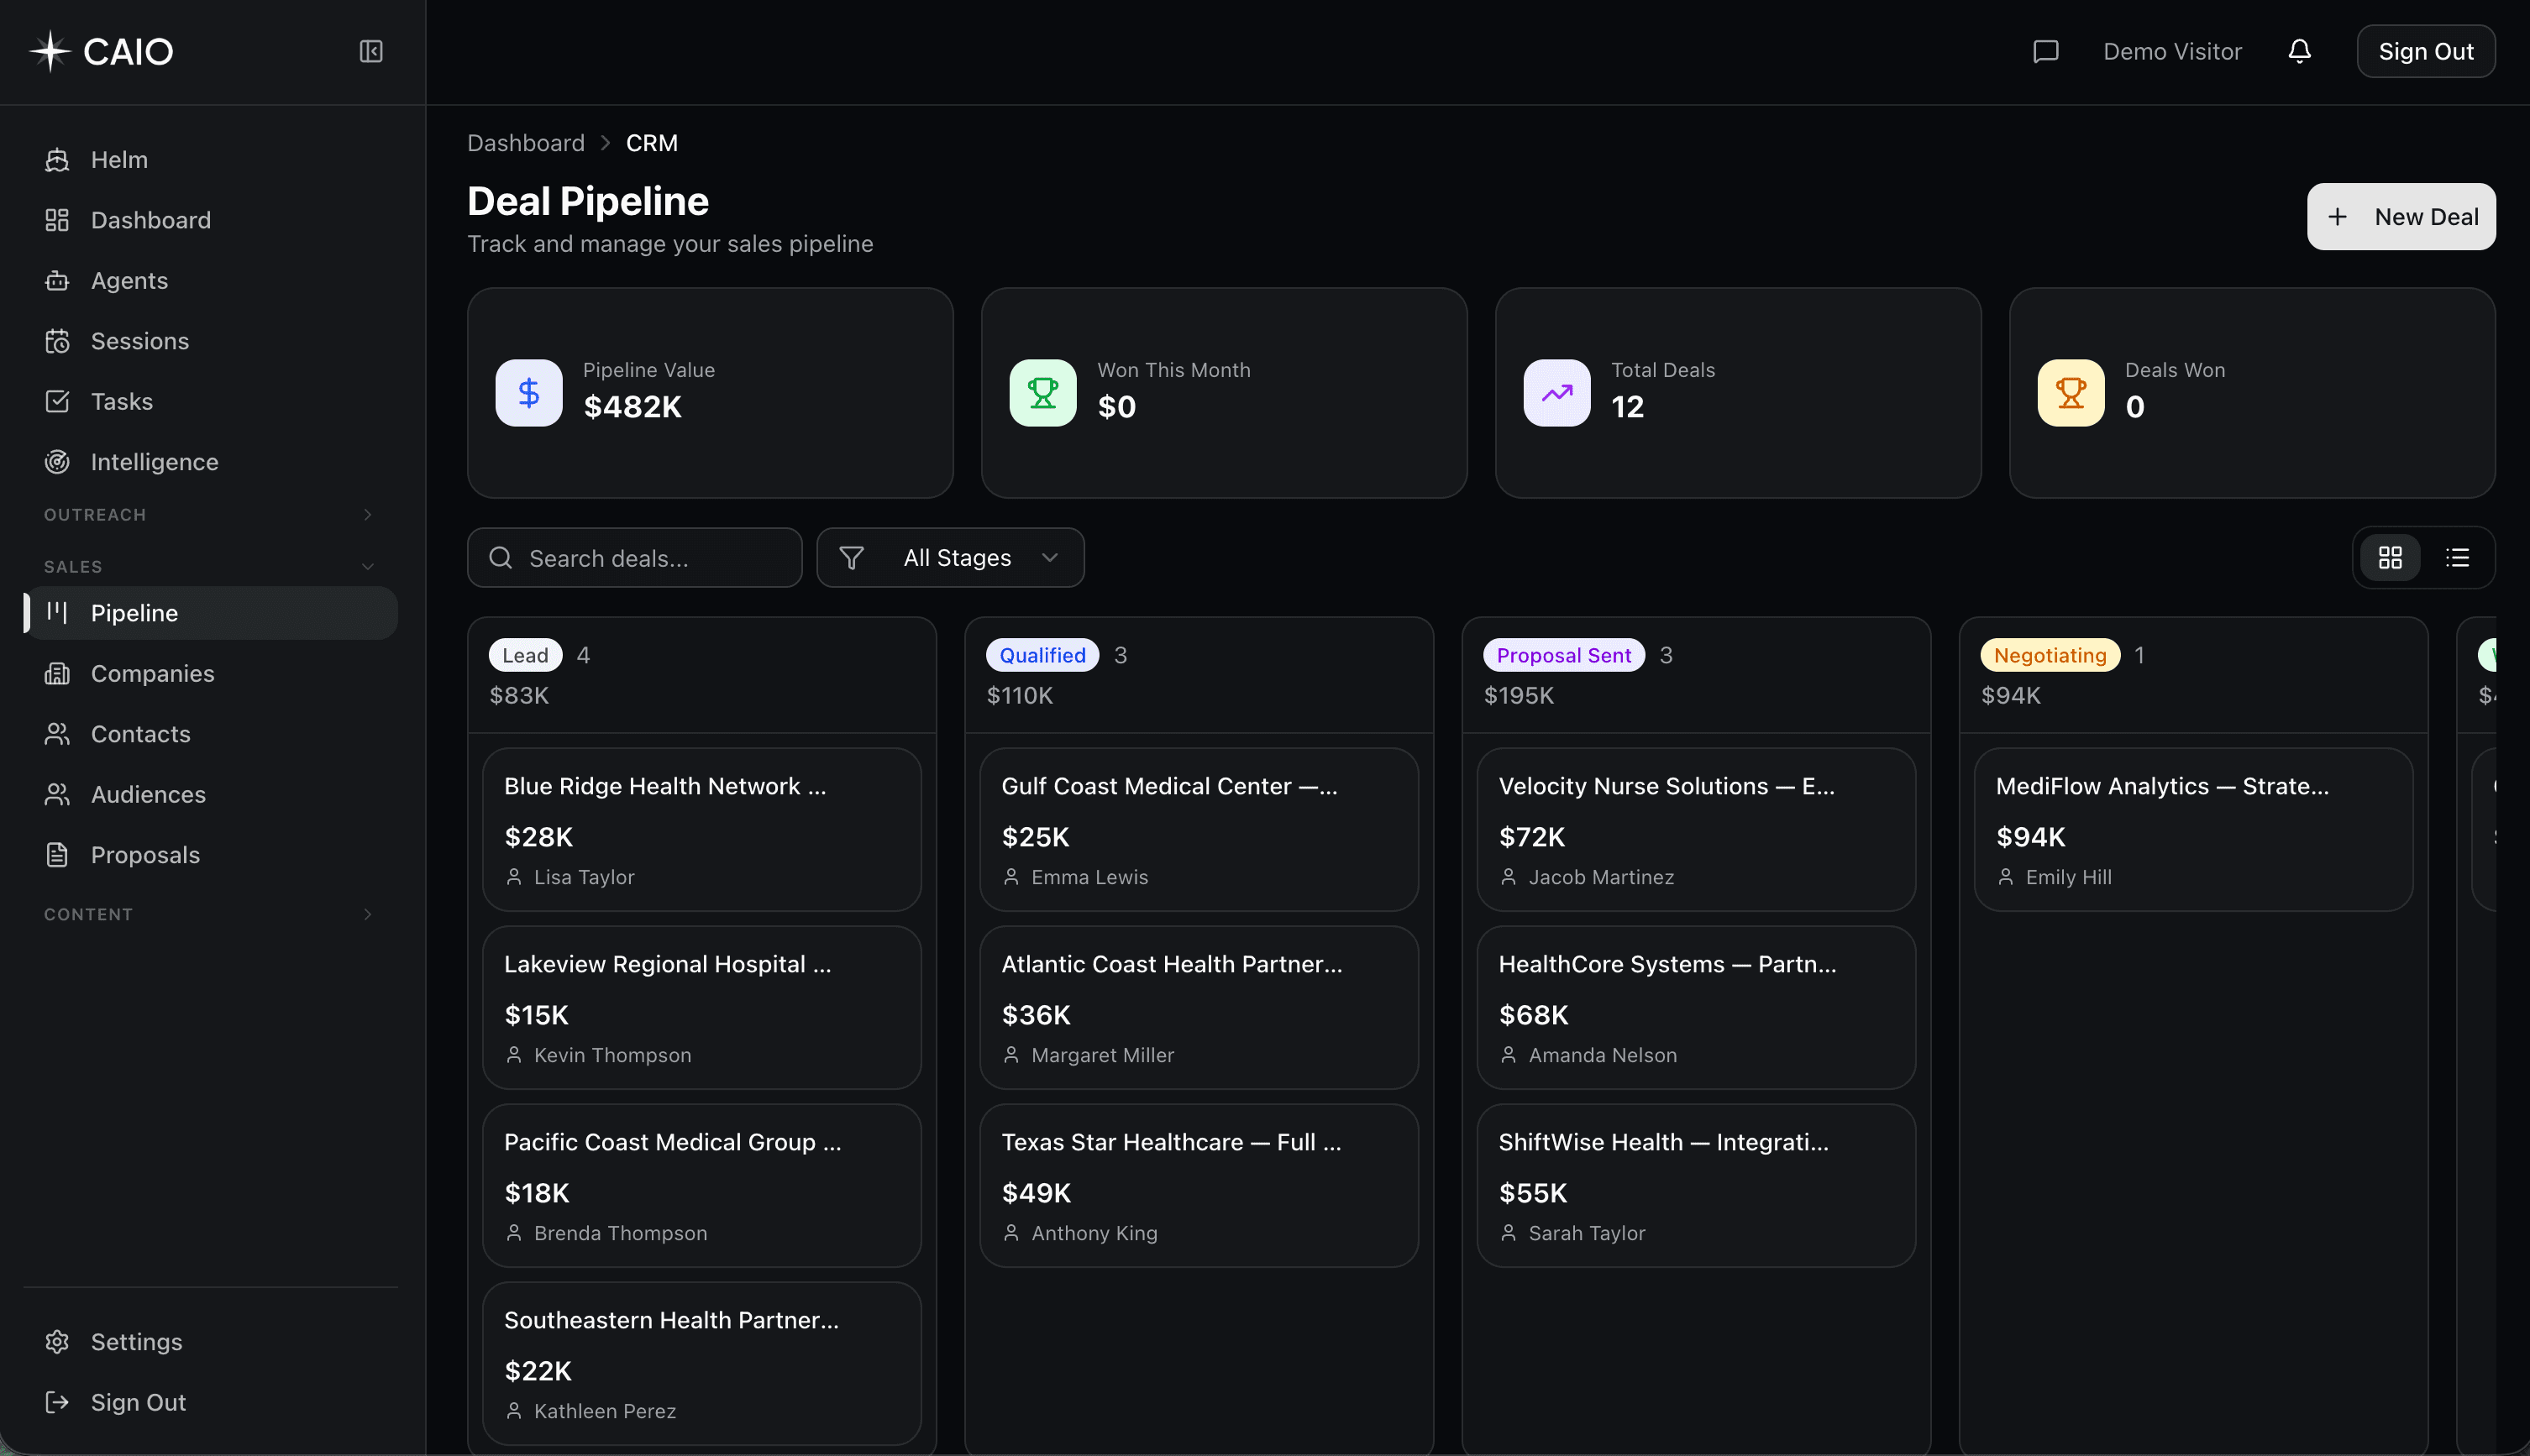Collapse the SALES sidebar section
The image size is (2530, 1456).
coord(368,566)
